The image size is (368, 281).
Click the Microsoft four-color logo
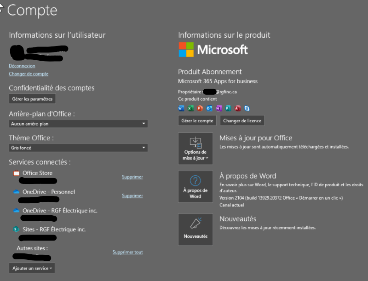[186, 50]
